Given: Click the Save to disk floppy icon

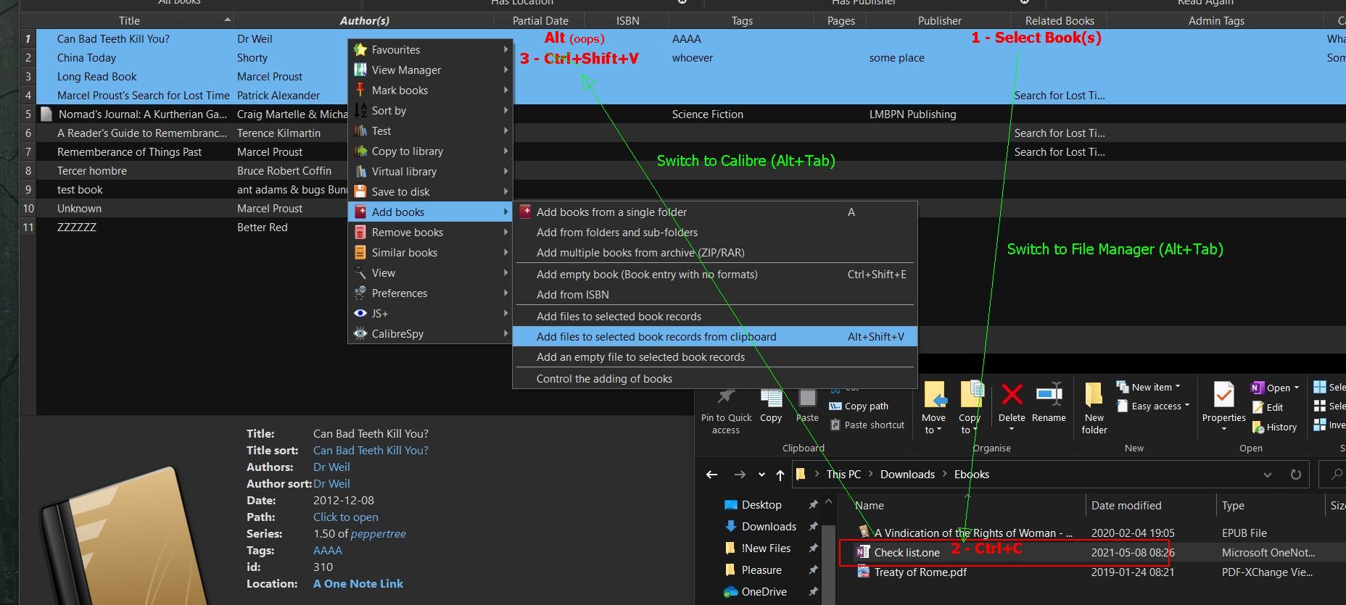Looking at the screenshot, I should coord(360,191).
